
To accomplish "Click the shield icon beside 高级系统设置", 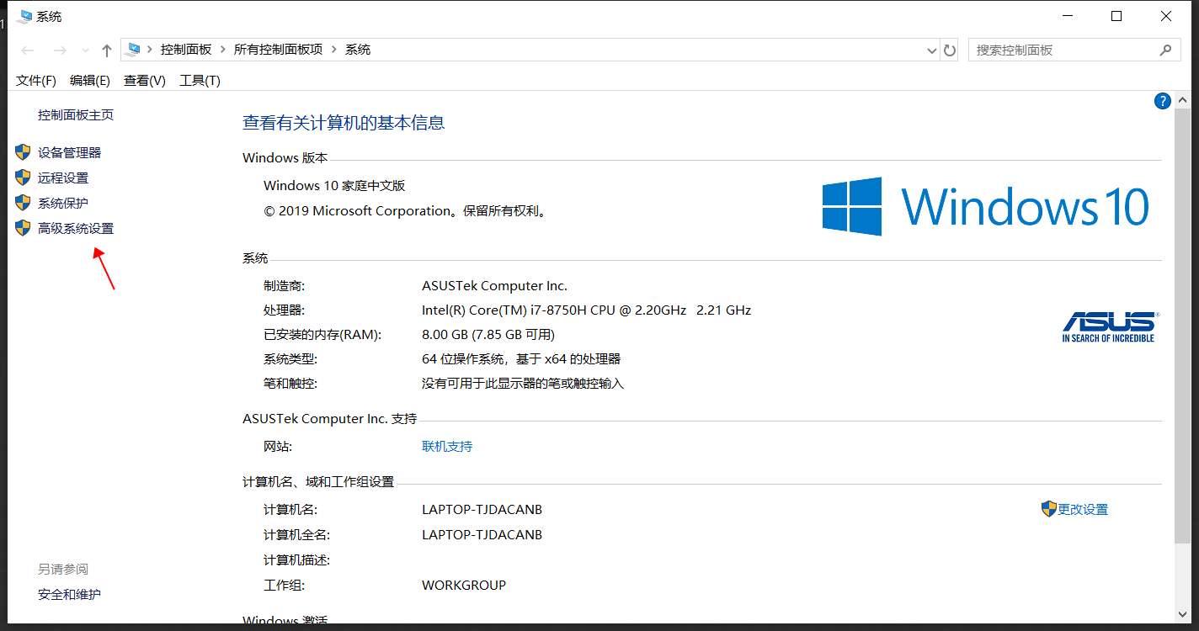I will pyautogui.click(x=23, y=228).
